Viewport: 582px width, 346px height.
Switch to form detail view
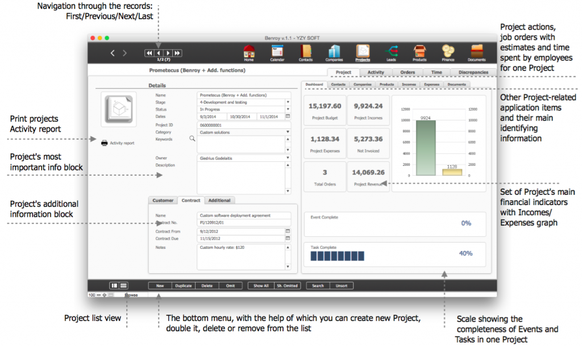pos(114,285)
